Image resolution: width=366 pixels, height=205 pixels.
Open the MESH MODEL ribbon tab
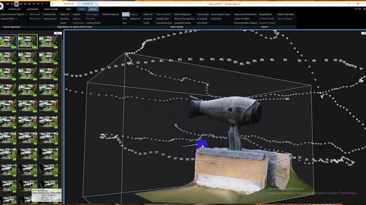click(x=51, y=9)
